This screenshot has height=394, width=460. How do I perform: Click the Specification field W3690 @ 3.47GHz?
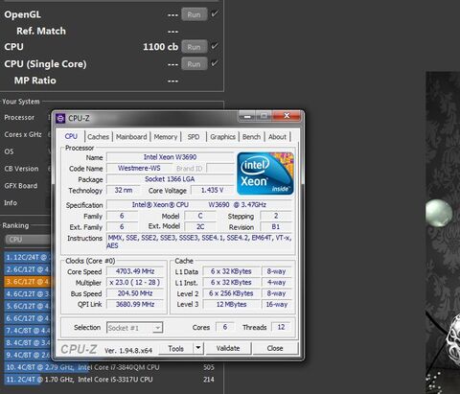pyautogui.click(x=199, y=205)
